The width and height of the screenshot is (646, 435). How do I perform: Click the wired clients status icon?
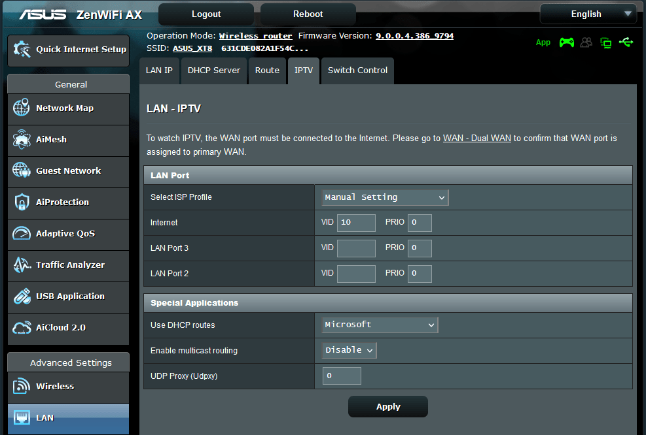[x=605, y=42]
